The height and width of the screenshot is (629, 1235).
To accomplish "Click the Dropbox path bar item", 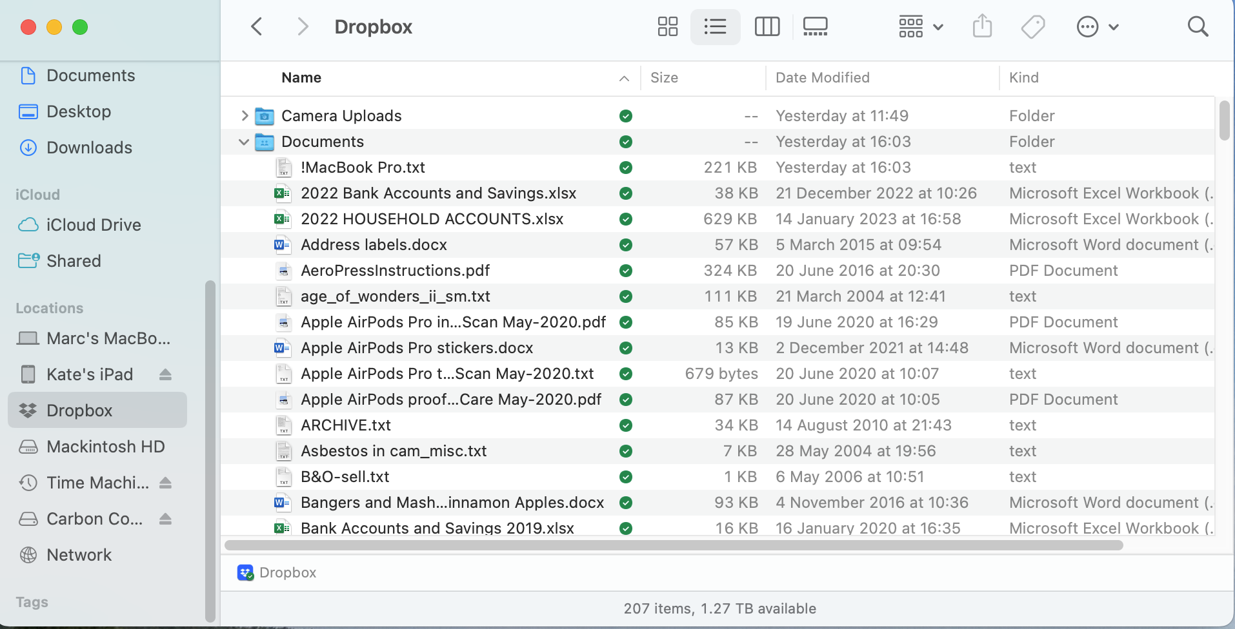I will [277, 572].
